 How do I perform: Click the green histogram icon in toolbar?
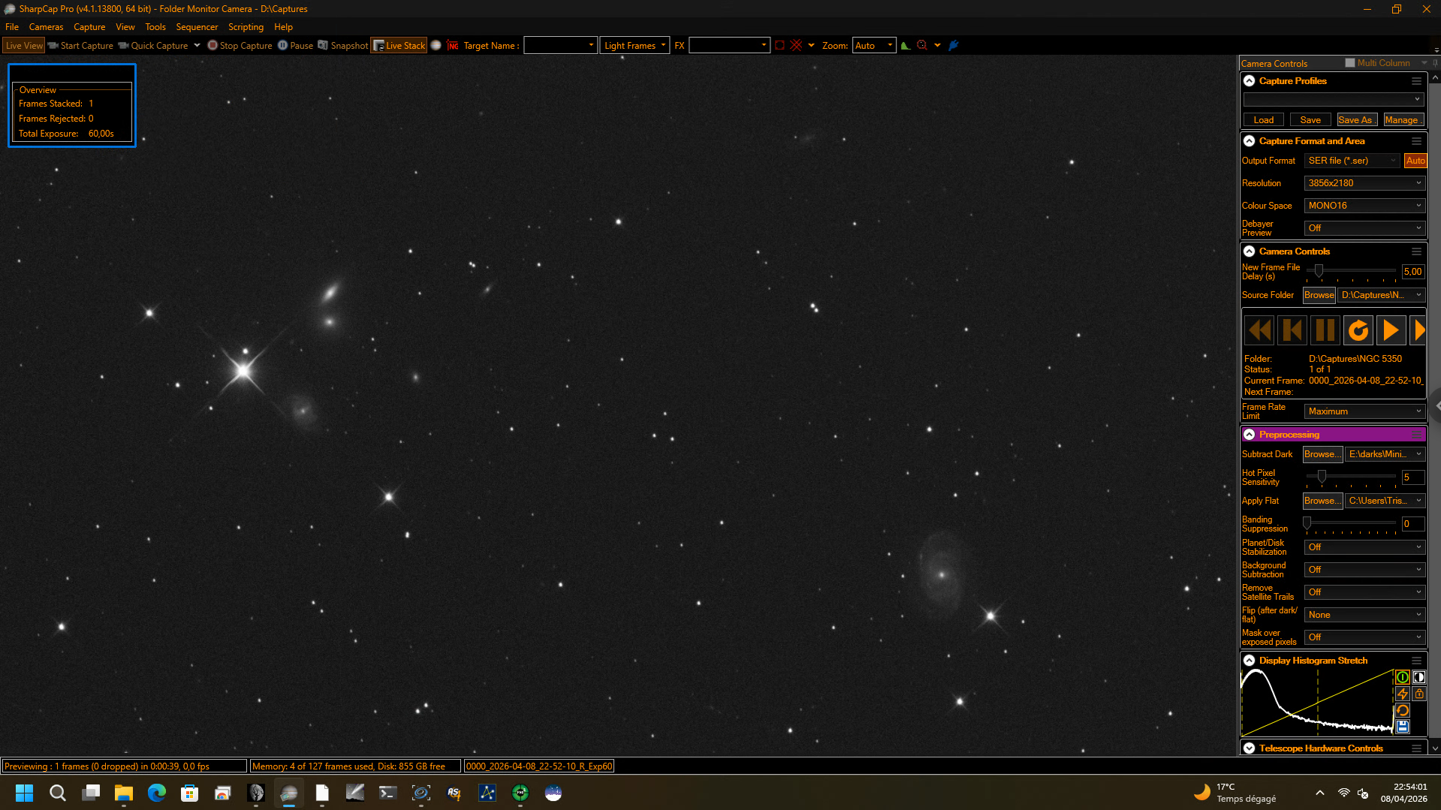coord(906,46)
